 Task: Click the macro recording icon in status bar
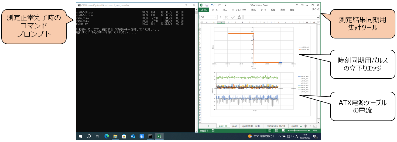point(213,130)
